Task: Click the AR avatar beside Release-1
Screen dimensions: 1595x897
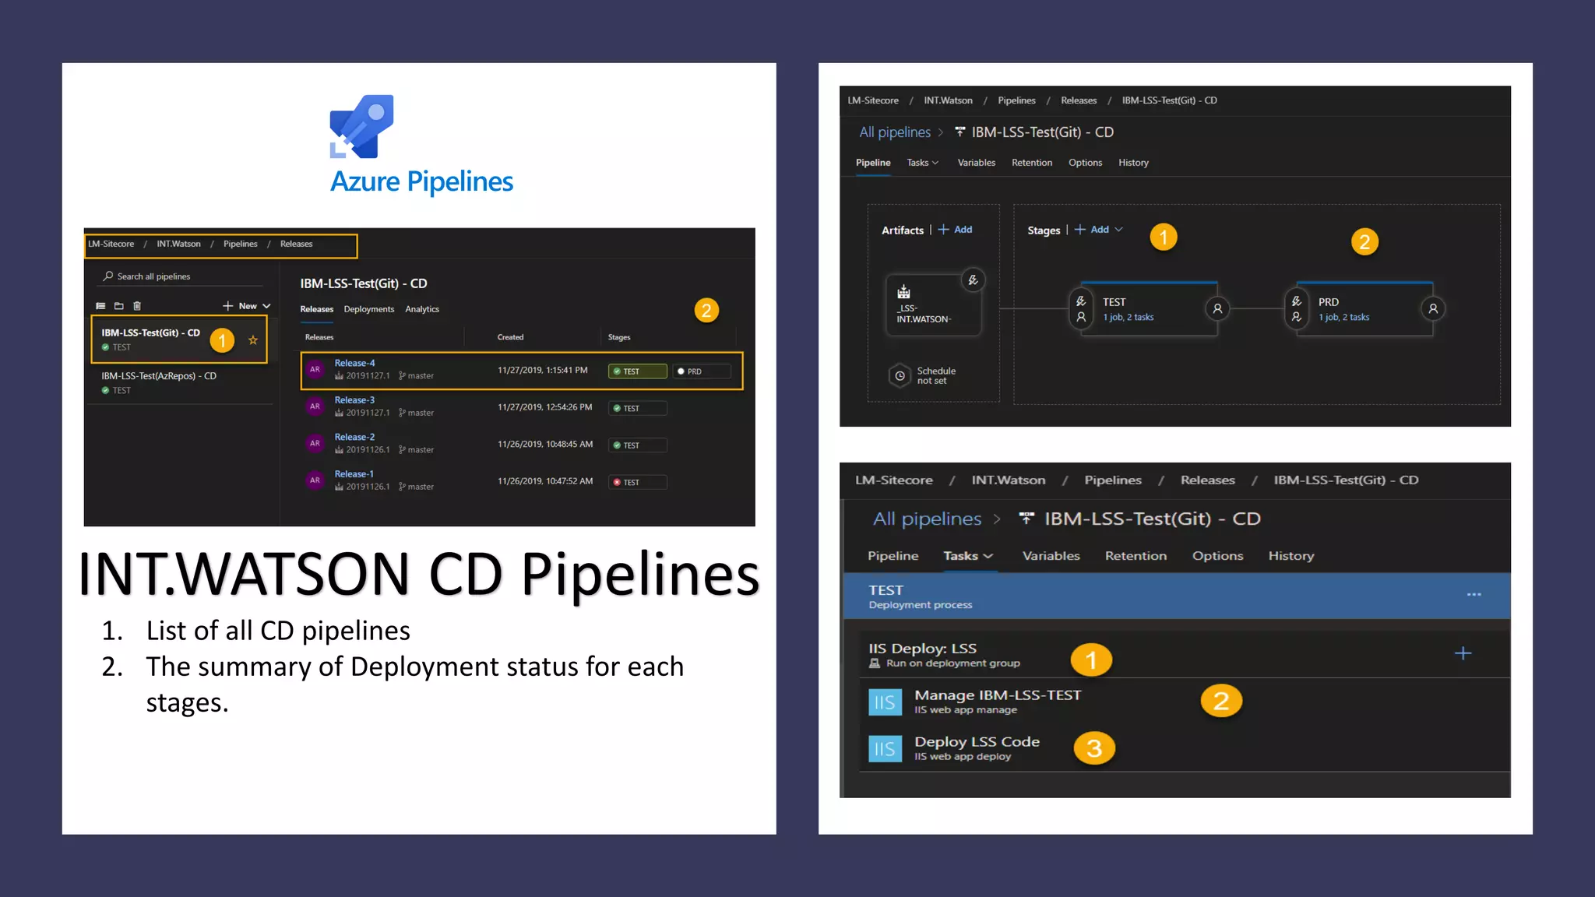Action: point(315,480)
